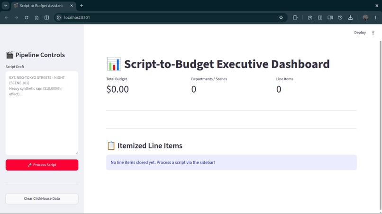Image resolution: width=382 pixels, height=214 pixels.
Task: Open the screenshot capture icon in toolbar
Action: pyautogui.click(x=310, y=17)
